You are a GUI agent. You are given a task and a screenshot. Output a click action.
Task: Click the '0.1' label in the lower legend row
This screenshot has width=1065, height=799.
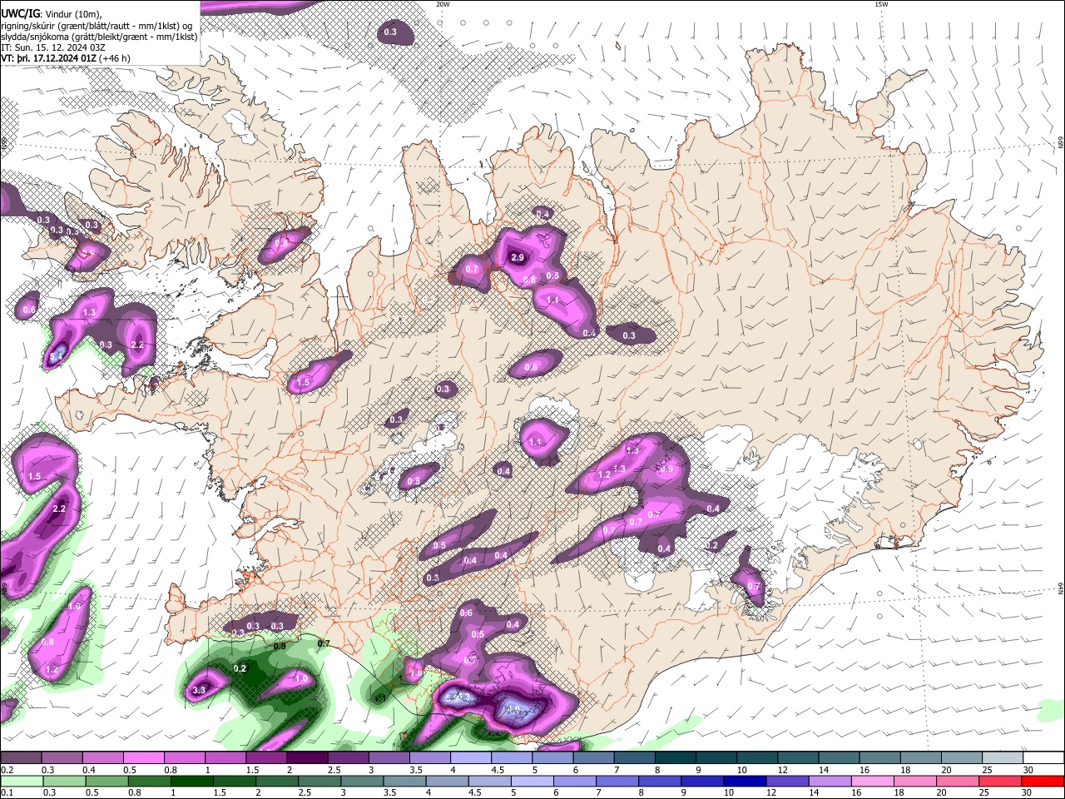tap(7, 792)
